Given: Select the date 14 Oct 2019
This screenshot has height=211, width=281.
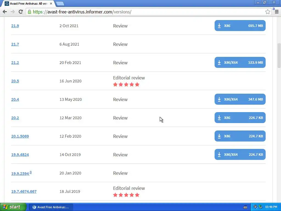Looking at the screenshot, I should 70,155.
